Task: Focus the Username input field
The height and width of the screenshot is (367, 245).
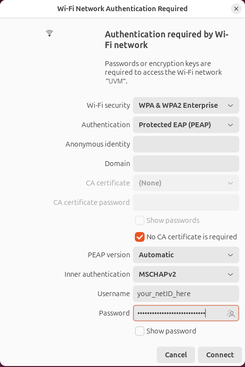Action: [x=186, y=294]
